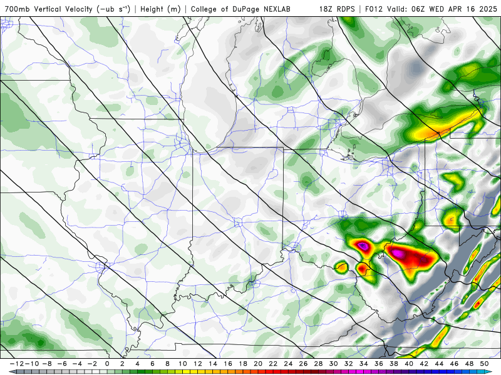This screenshot has height=375, width=501.
Task: Click the '16' color scale label
Action: coord(228,364)
